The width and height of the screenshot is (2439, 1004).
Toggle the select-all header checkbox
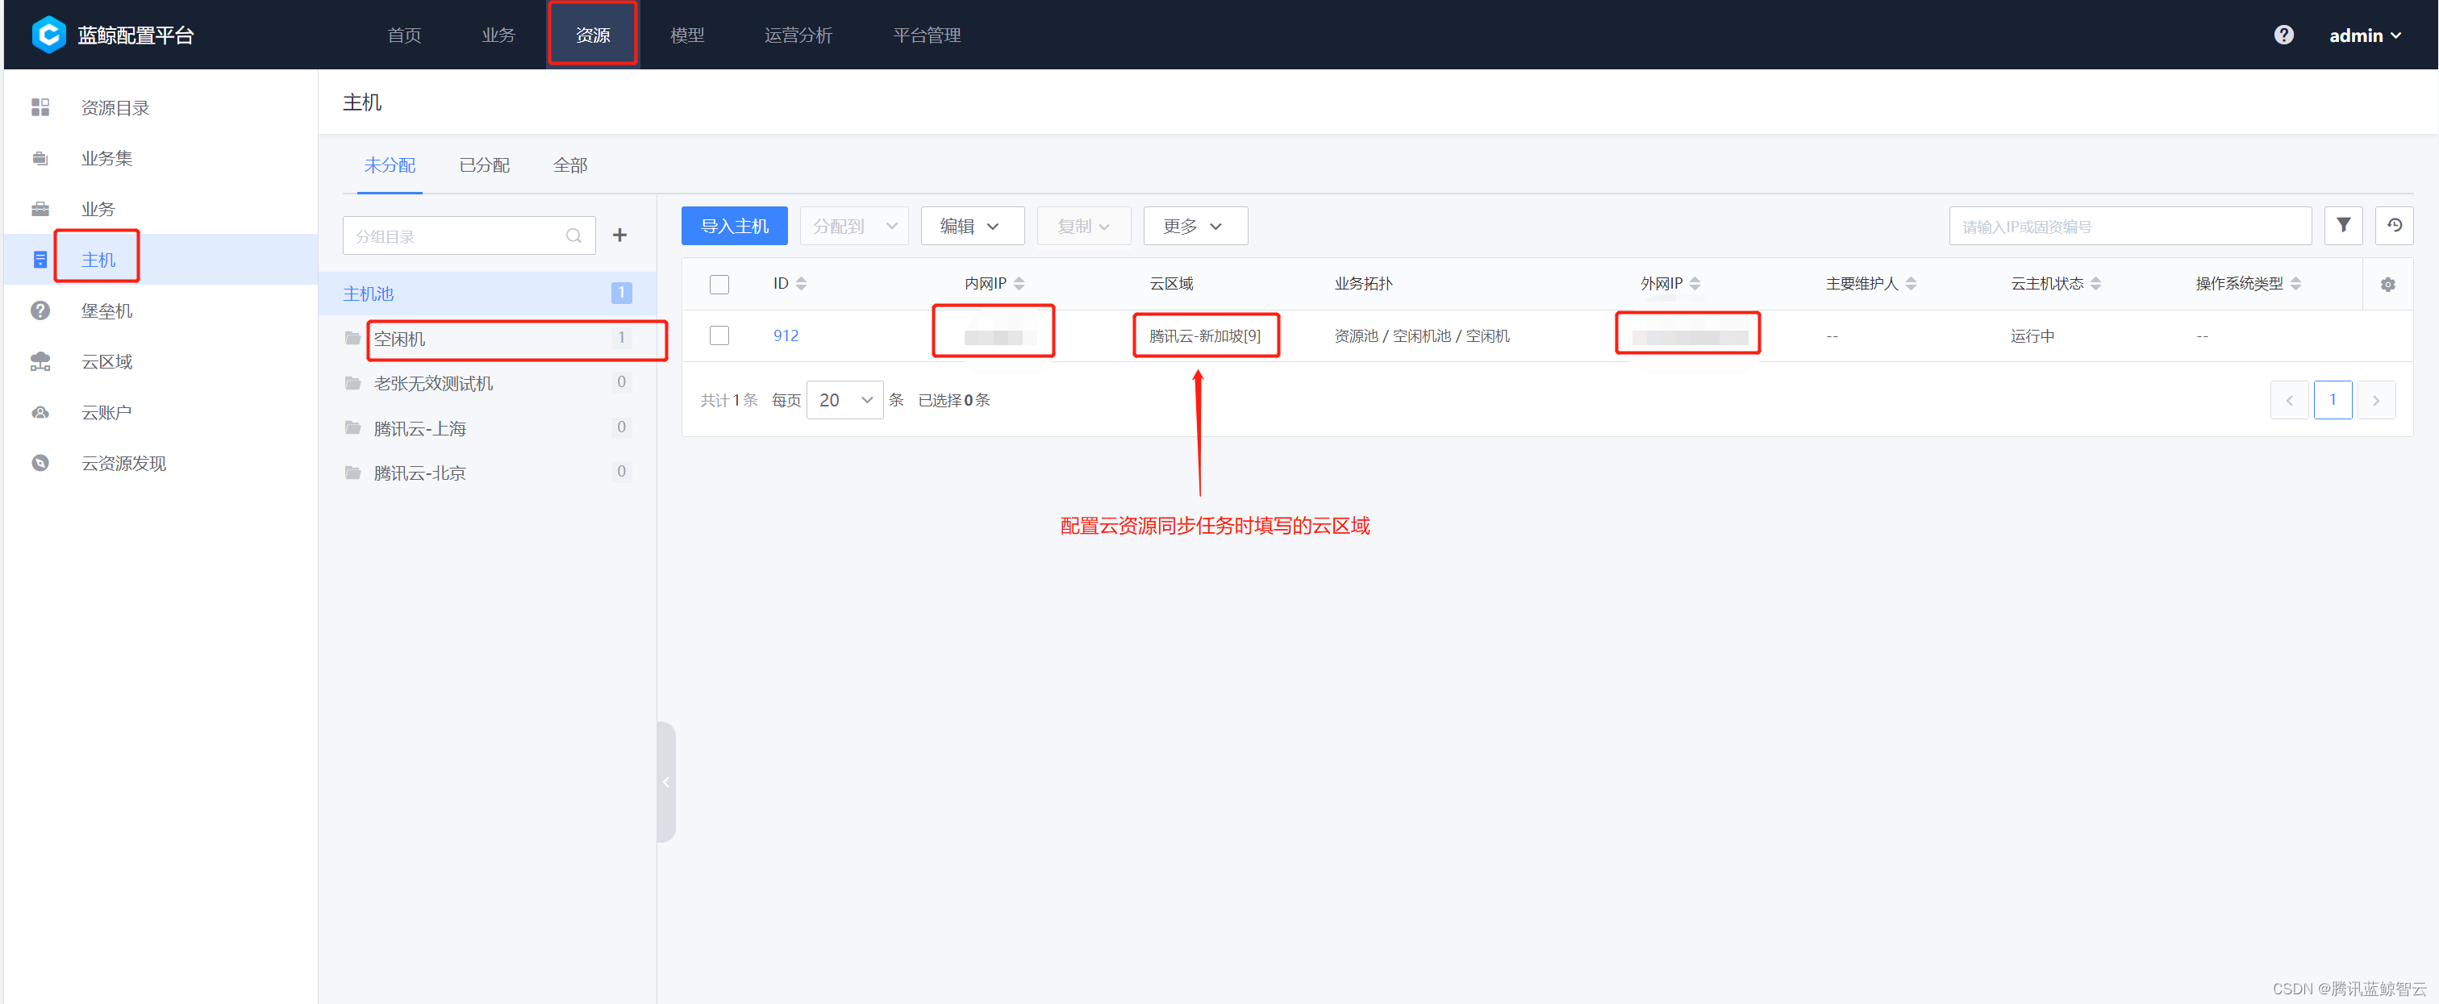pos(719,284)
